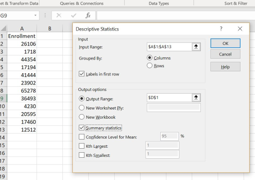Image resolution: width=255 pixels, height=180 pixels.
Task: Click the Confidence Level percent field showing 95
Action: [x=169, y=136]
